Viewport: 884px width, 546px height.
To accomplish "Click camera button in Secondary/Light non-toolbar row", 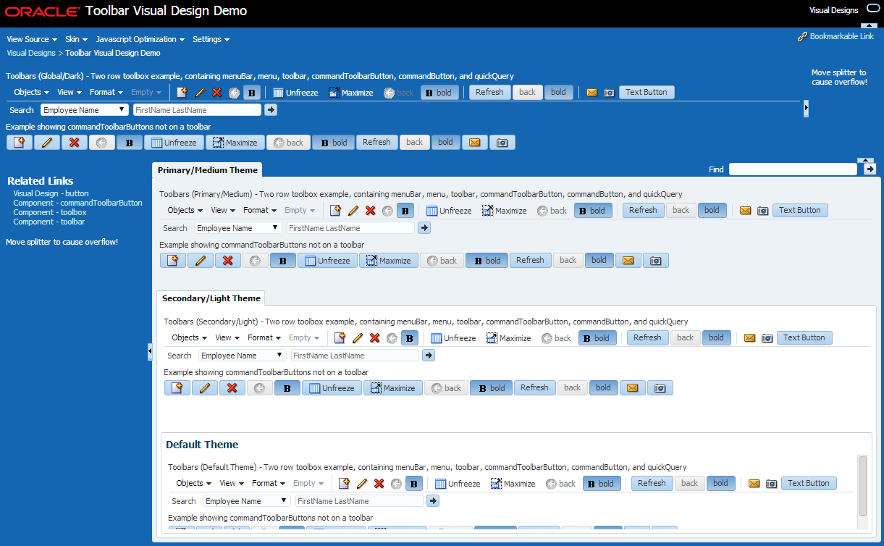I will pos(660,388).
